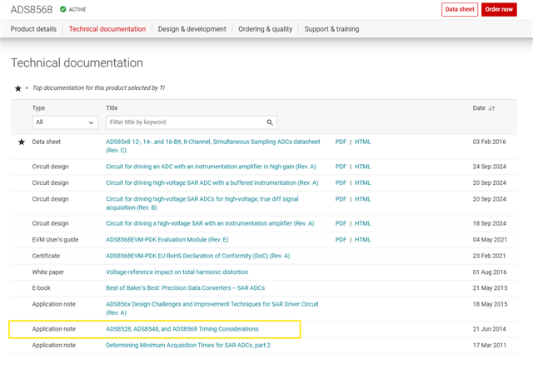Click the Type column header

pos(38,108)
